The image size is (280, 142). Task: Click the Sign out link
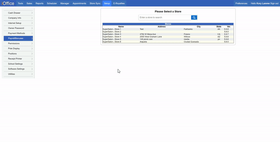[x=274, y=3]
